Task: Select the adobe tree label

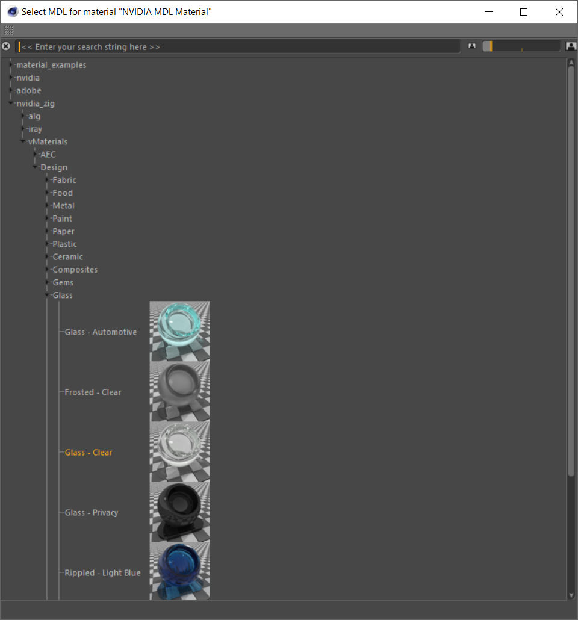Action: pyautogui.click(x=28, y=90)
